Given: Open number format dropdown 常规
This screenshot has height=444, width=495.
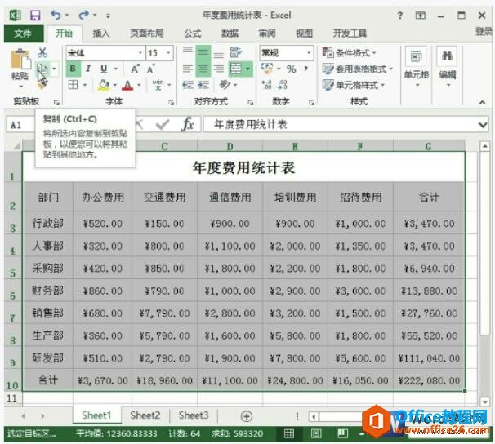Looking at the screenshot, I should 309,53.
